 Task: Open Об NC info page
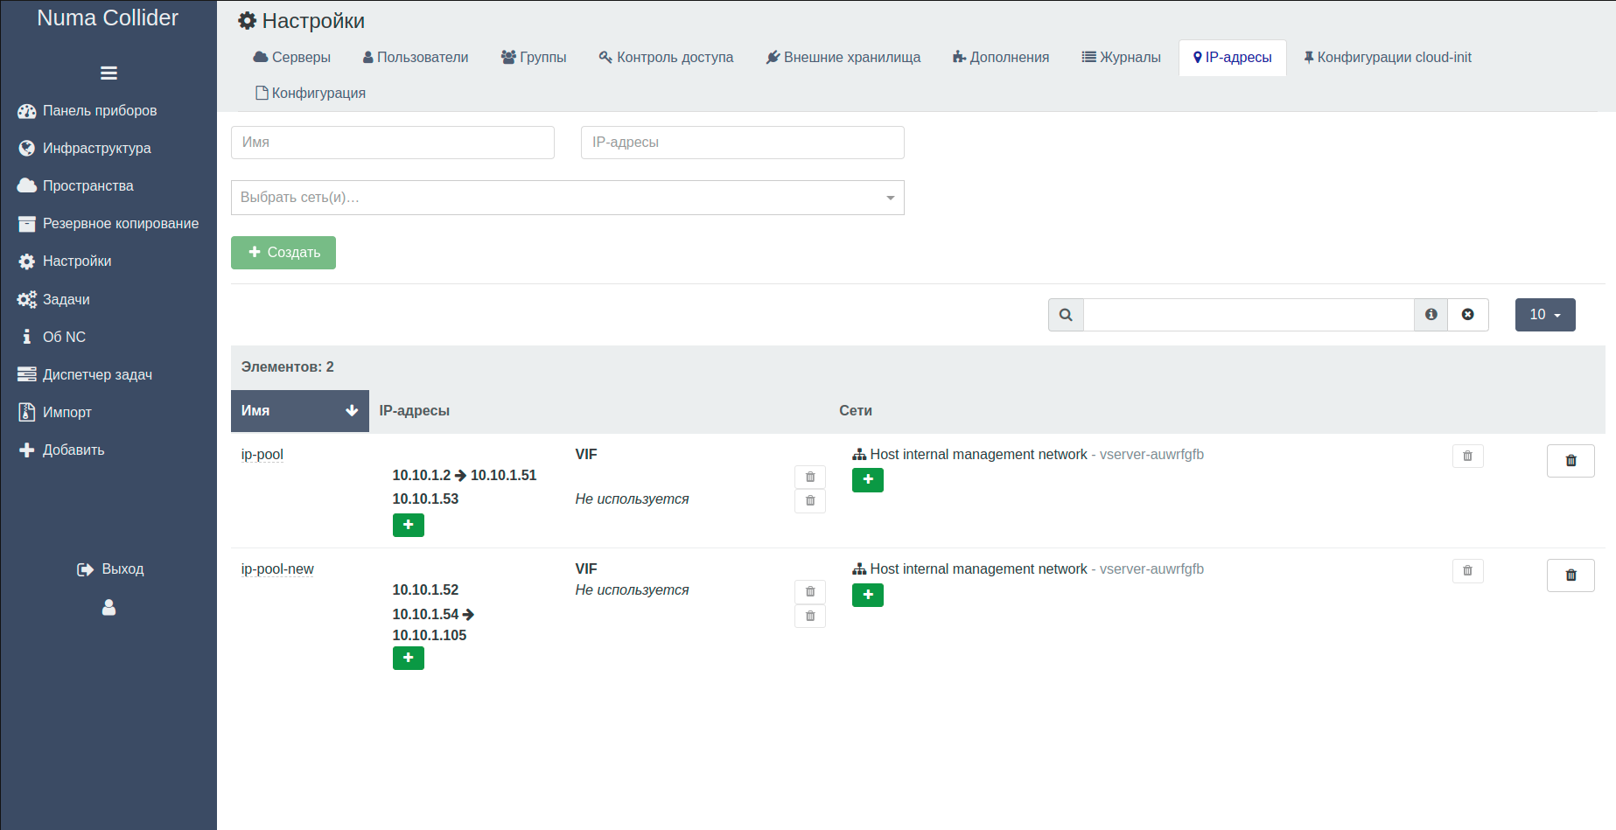tap(52, 338)
